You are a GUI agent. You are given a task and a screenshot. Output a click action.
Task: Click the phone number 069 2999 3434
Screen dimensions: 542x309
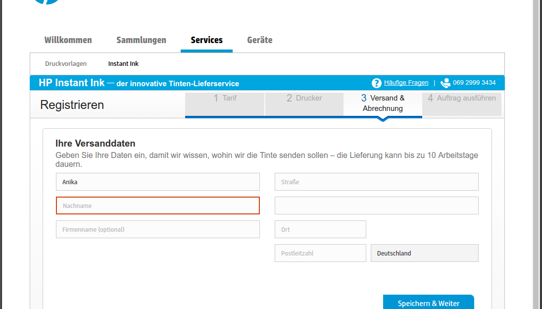click(474, 83)
